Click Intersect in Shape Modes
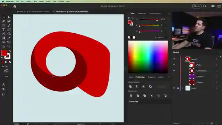The image size is (222, 125). coord(144,86)
